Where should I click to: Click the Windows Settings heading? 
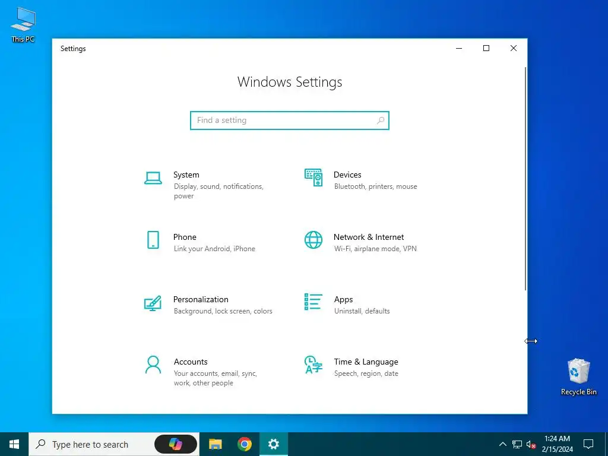[290, 82]
